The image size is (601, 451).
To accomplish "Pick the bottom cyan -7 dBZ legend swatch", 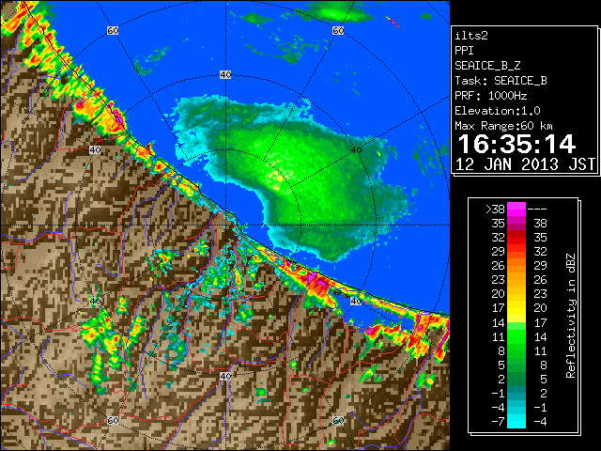I will (516, 421).
